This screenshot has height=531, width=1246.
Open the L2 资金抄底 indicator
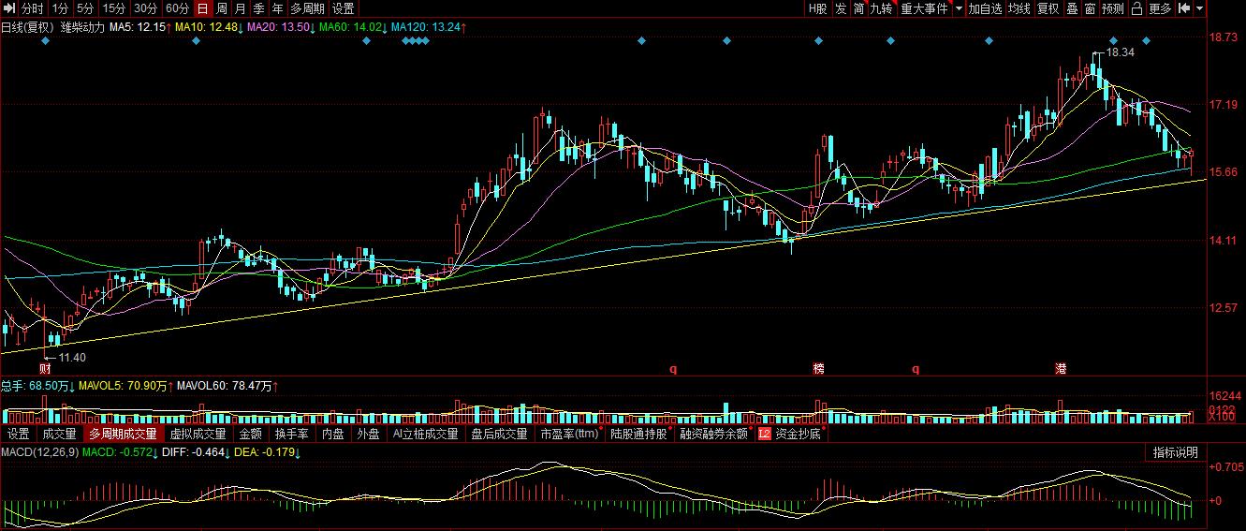pos(790,434)
